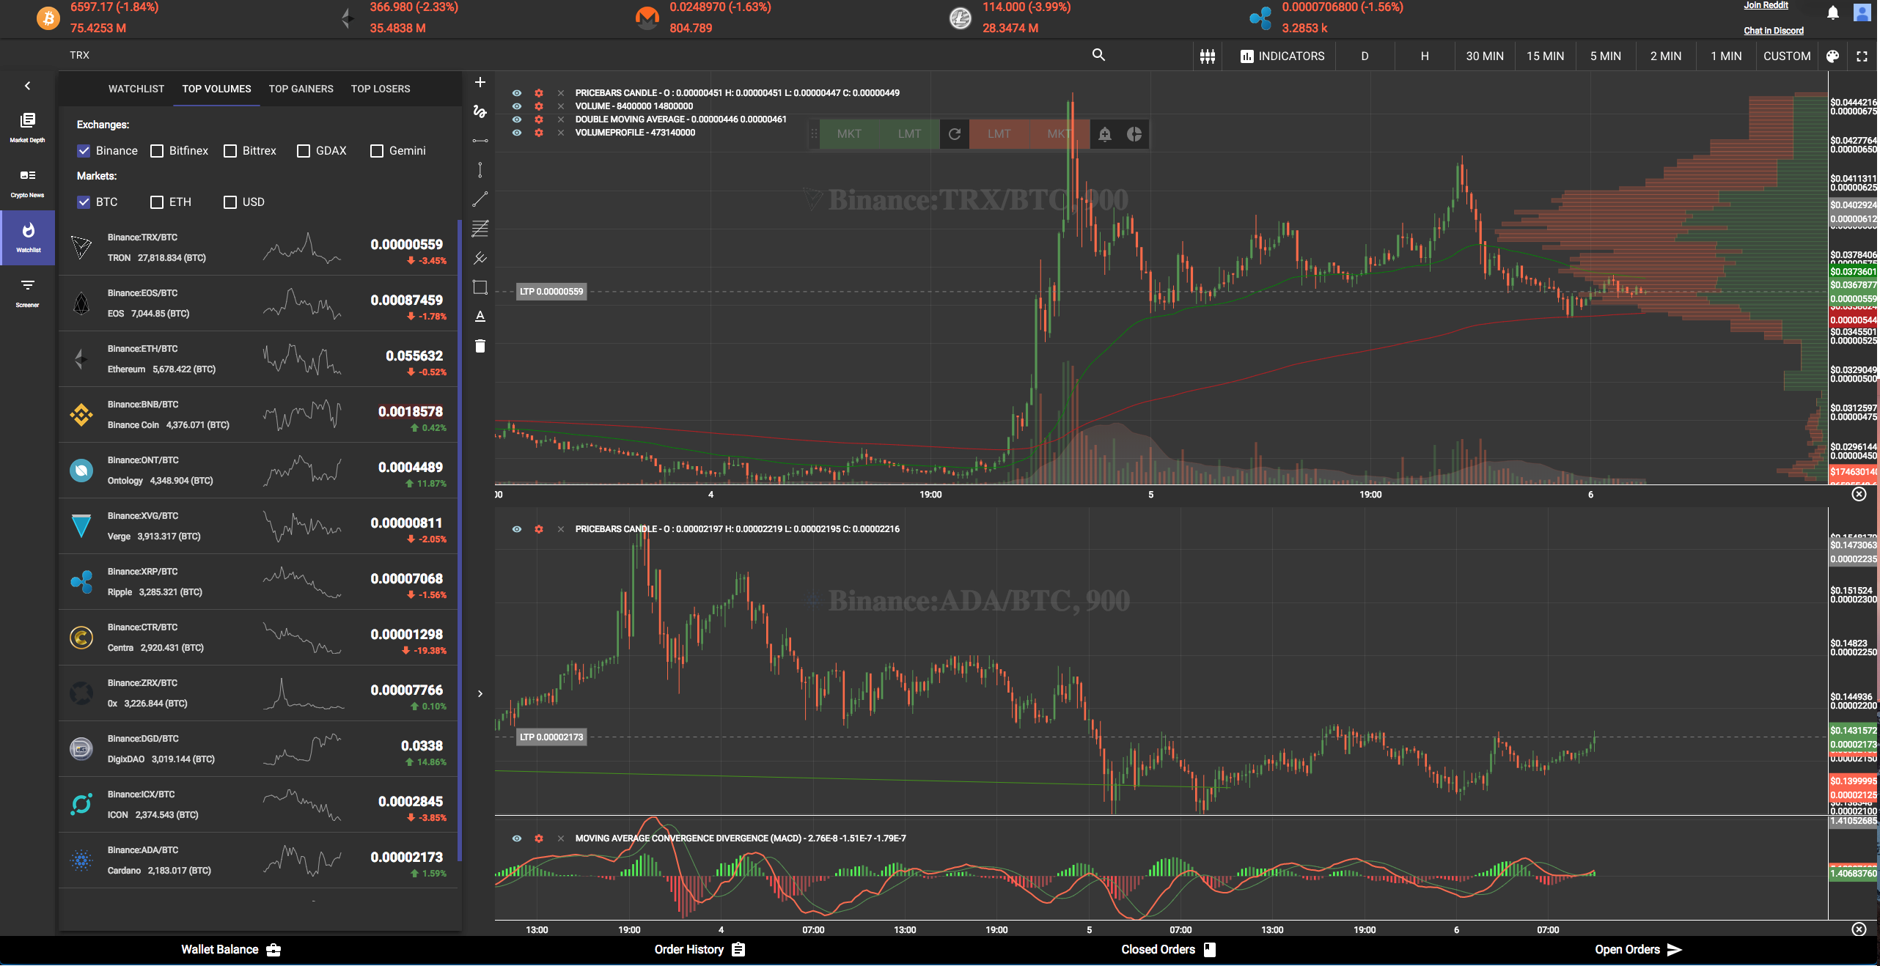
Task: Open the Join Reddit link
Action: pyautogui.click(x=1766, y=5)
